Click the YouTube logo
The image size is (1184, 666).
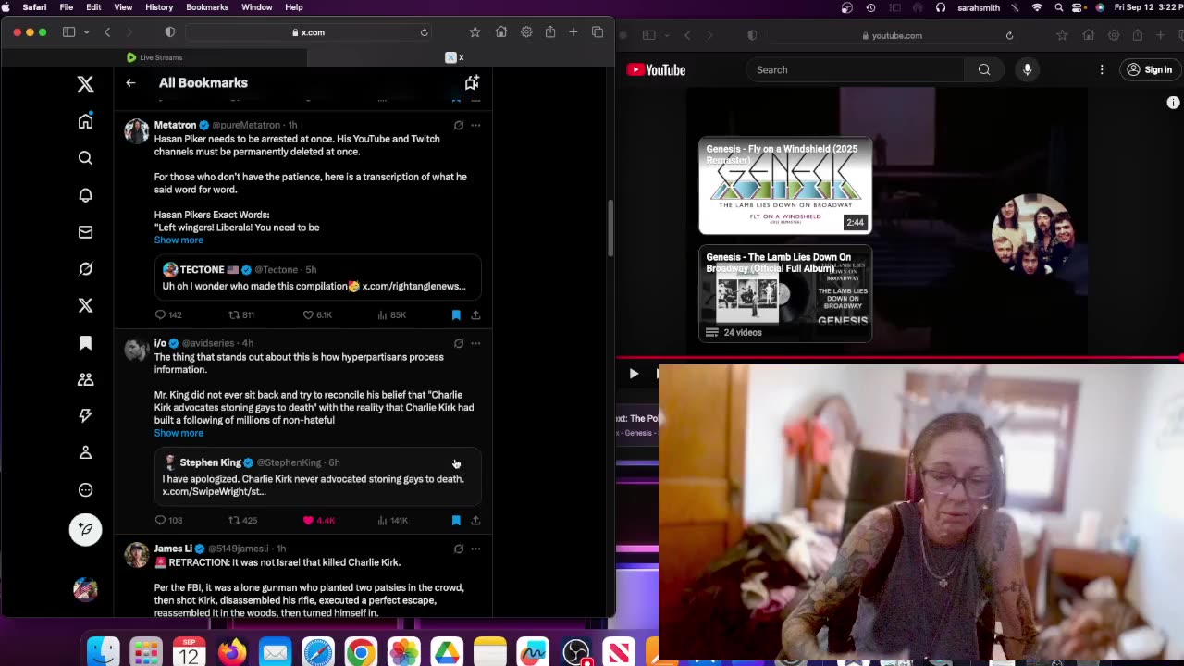pos(656,69)
